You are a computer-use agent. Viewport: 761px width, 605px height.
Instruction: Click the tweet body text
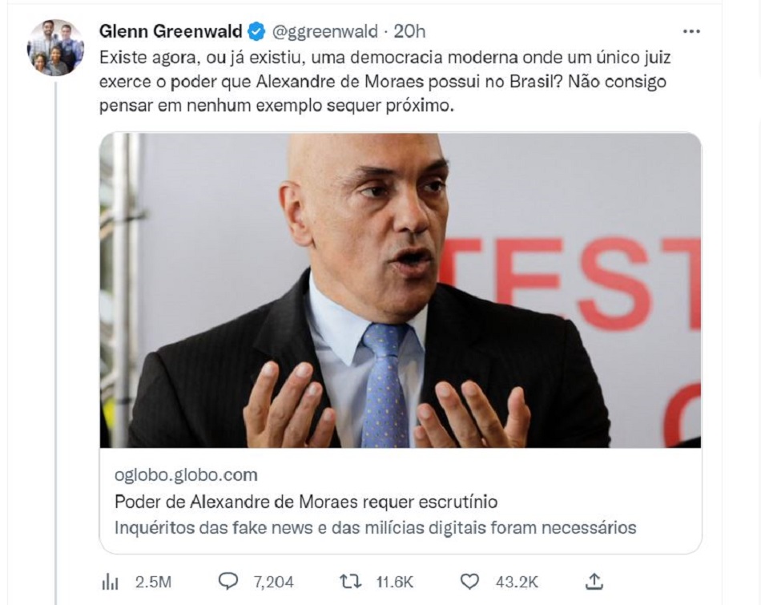(x=385, y=81)
